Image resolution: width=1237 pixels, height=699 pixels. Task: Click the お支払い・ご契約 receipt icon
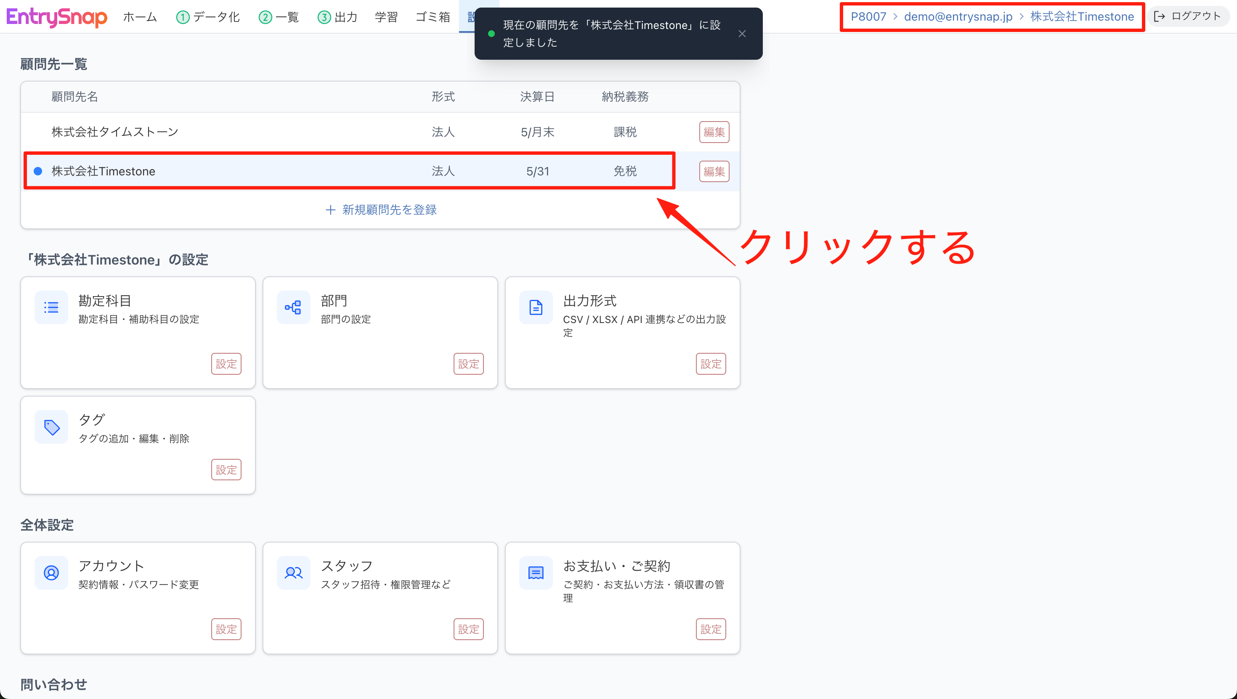click(x=536, y=573)
